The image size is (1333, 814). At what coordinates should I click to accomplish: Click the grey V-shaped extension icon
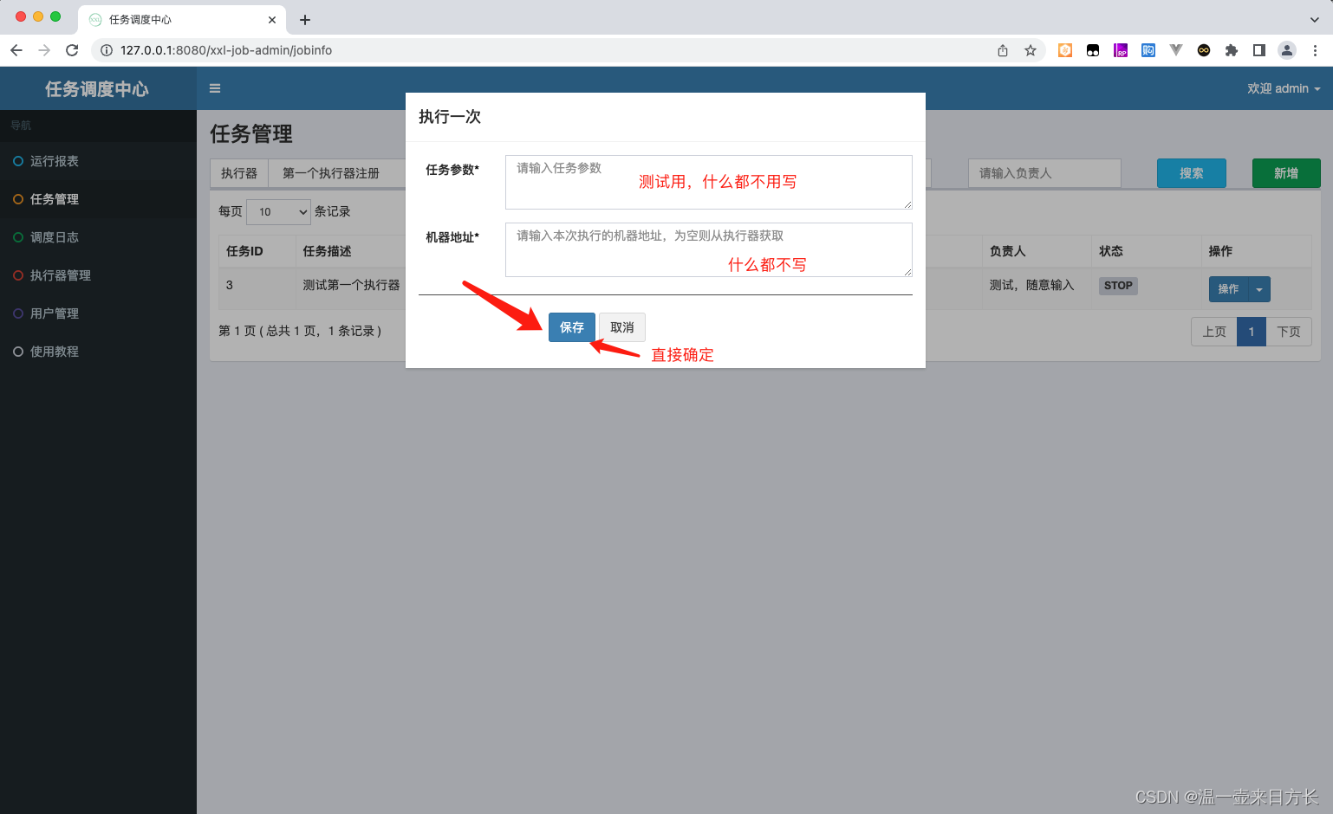(1176, 50)
